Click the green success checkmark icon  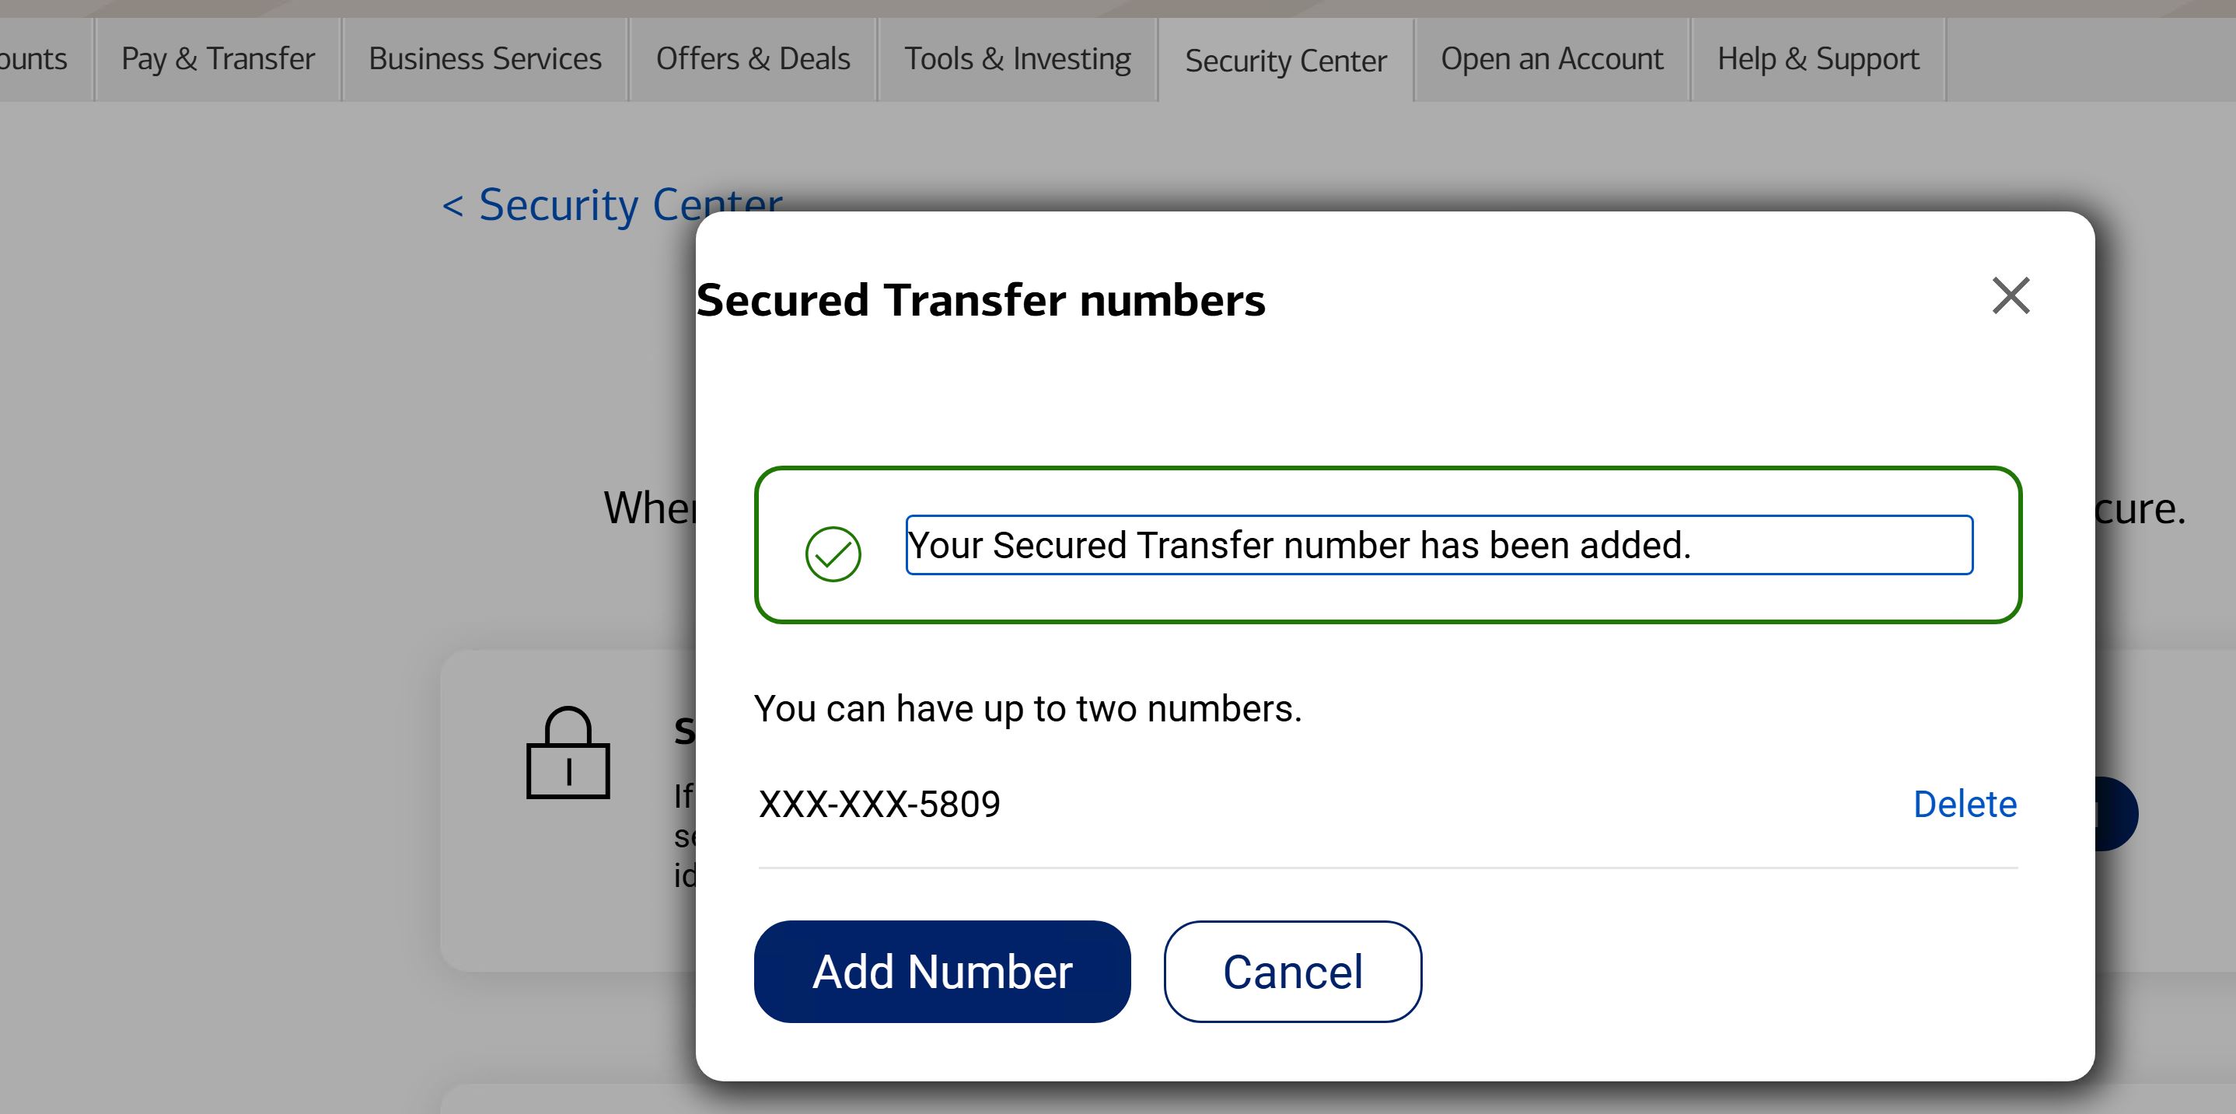pyautogui.click(x=833, y=554)
